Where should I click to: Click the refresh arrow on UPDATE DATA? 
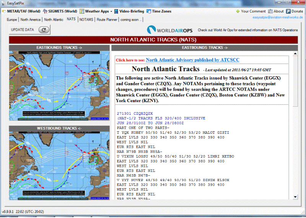(x=44, y=30)
